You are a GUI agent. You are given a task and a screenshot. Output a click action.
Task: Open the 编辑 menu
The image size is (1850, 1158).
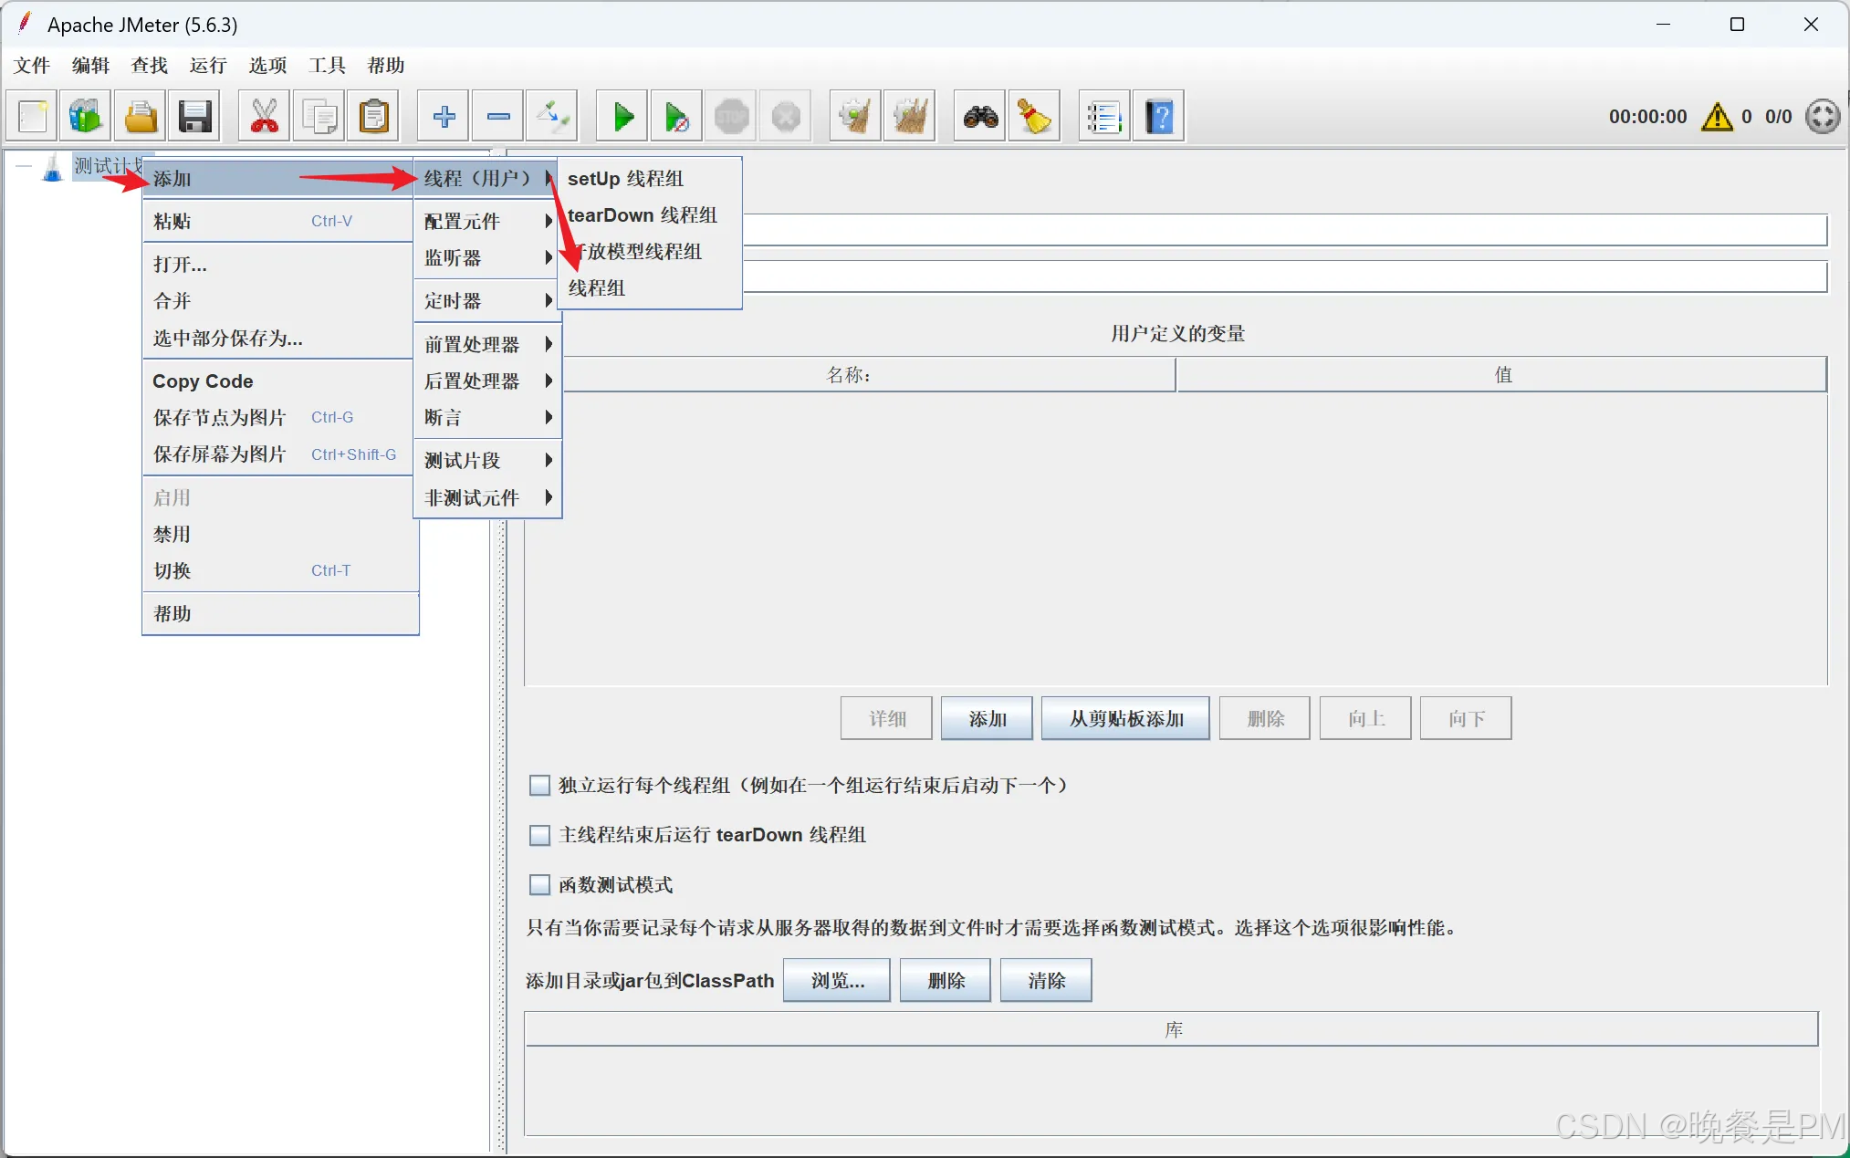(90, 66)
